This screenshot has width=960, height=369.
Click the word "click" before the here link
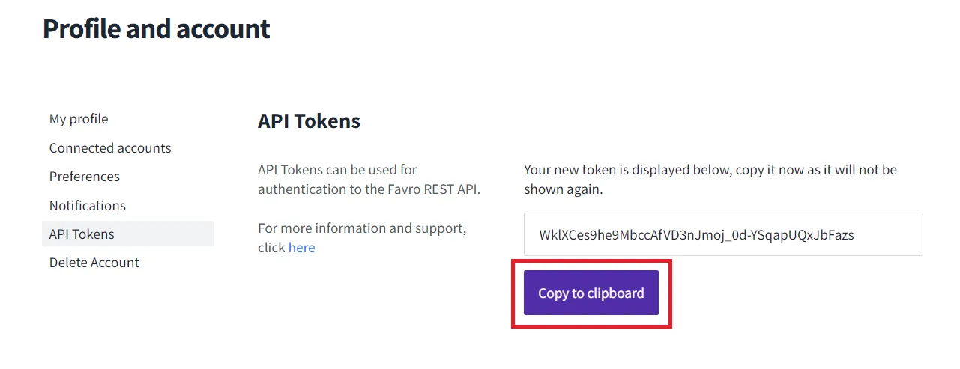pyautogui.click(x=271, y=248)
